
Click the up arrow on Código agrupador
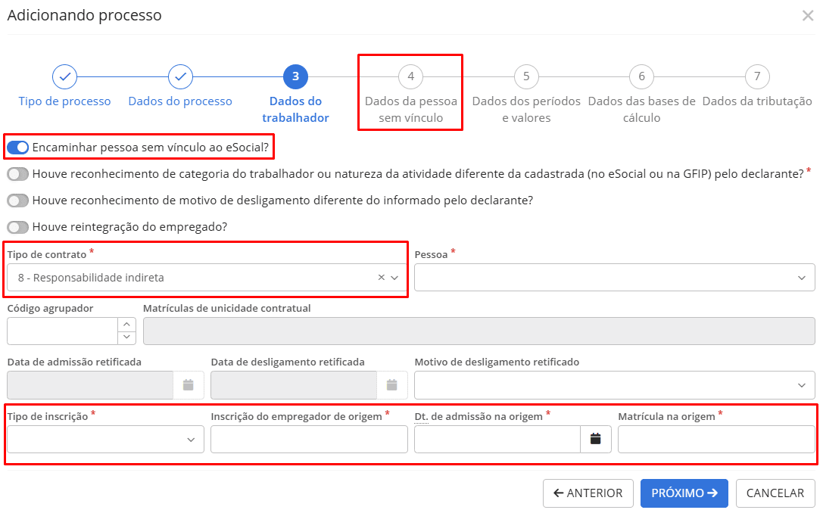126,325
